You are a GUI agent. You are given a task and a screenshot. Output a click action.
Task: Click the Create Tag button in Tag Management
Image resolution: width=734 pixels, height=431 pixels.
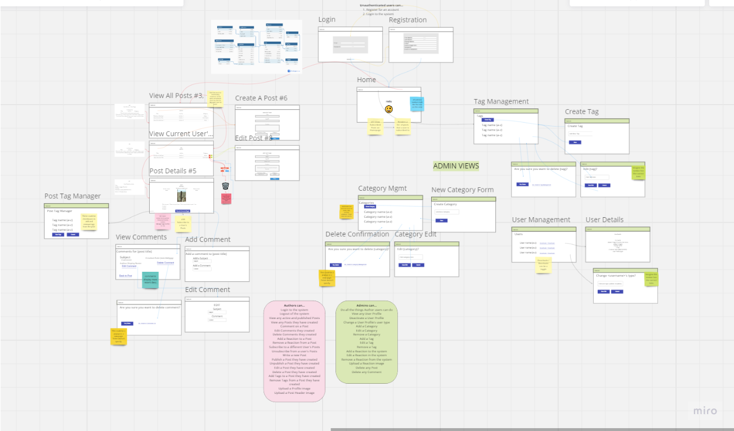[488, 120]
